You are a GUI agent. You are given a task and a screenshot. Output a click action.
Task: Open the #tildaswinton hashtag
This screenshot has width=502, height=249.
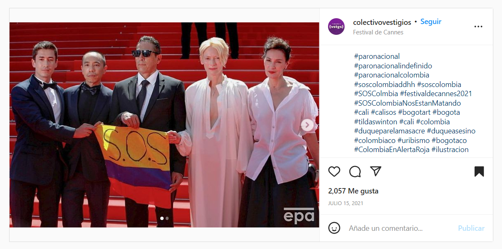[376, 122]
